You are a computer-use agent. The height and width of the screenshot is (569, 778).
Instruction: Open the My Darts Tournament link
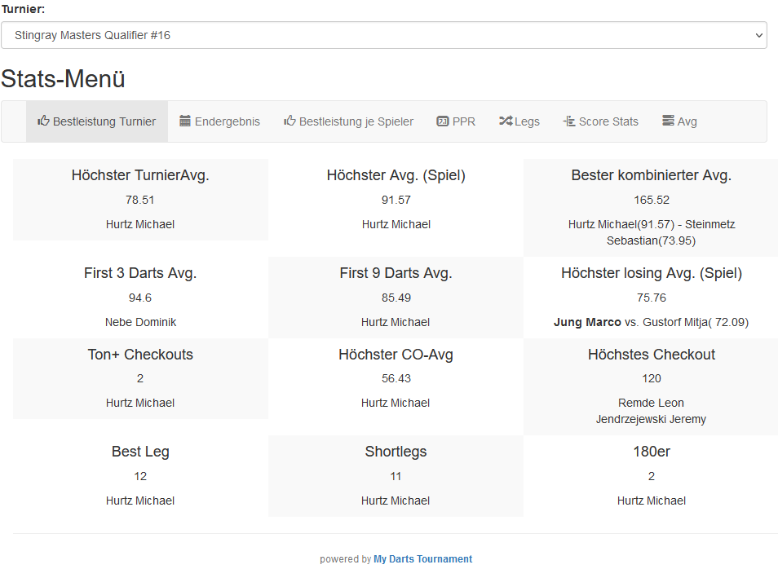(x=422, y=559)
